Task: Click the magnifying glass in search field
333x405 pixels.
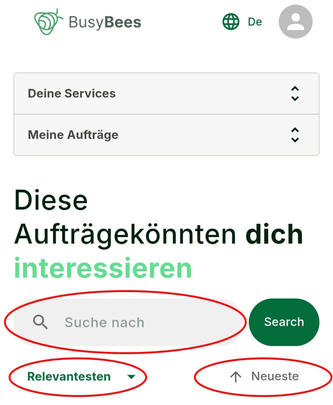Action: tap(40, 322)
